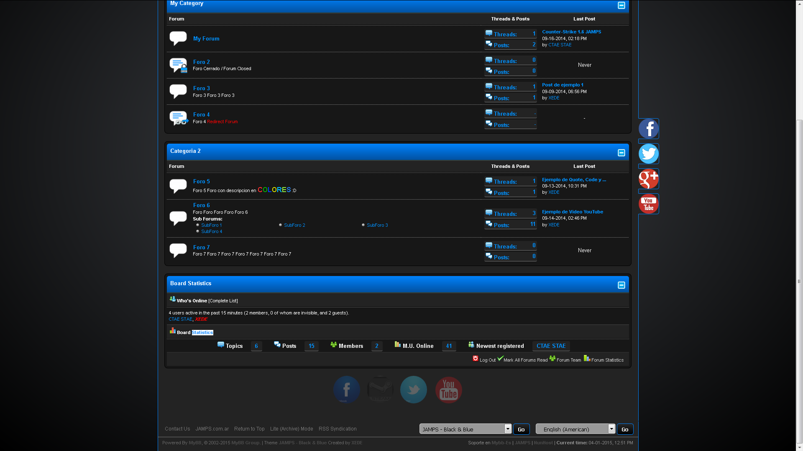Viewport: 803px width, 451px height.
Task: Click Return to Top footer link
Action: point(249,429)
